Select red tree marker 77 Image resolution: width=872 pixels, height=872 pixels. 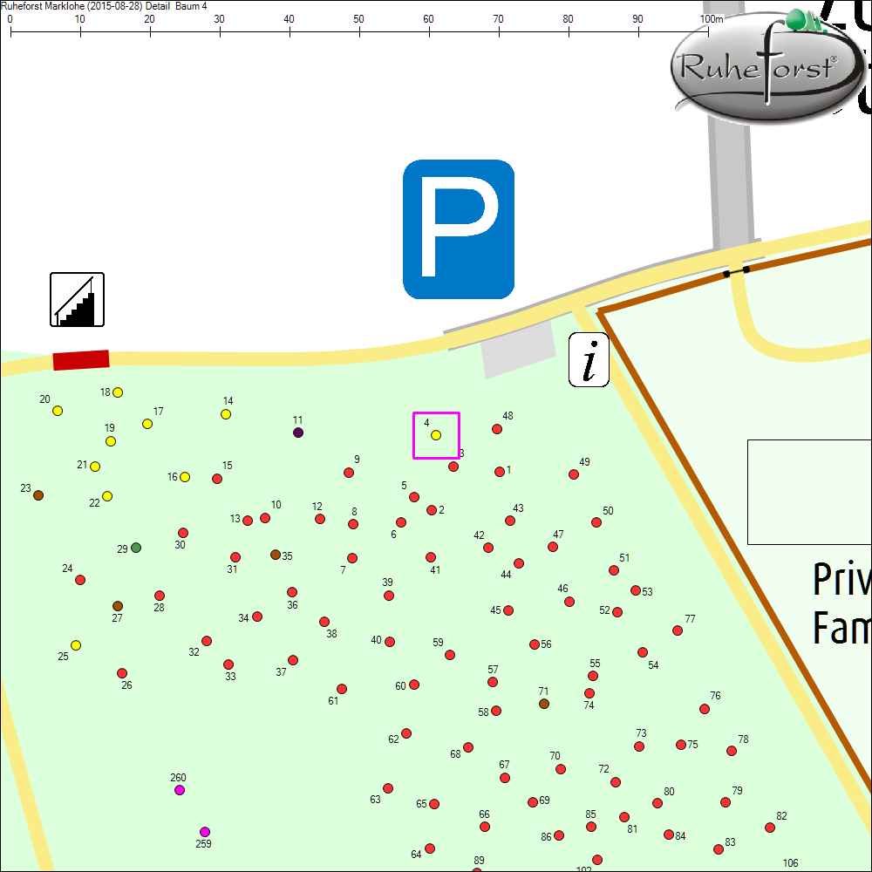678,630
